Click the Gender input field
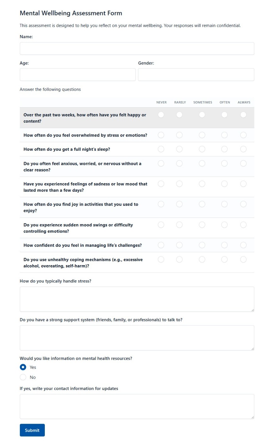Screen dimensions: 268x448 pyautogui.click(x=196, y=74)
